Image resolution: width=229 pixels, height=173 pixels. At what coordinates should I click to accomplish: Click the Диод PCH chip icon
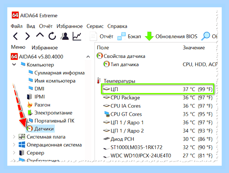[106, 139]
